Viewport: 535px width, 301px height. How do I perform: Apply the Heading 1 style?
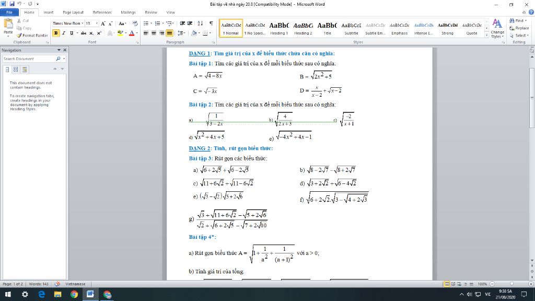click(x=279, y=28)
